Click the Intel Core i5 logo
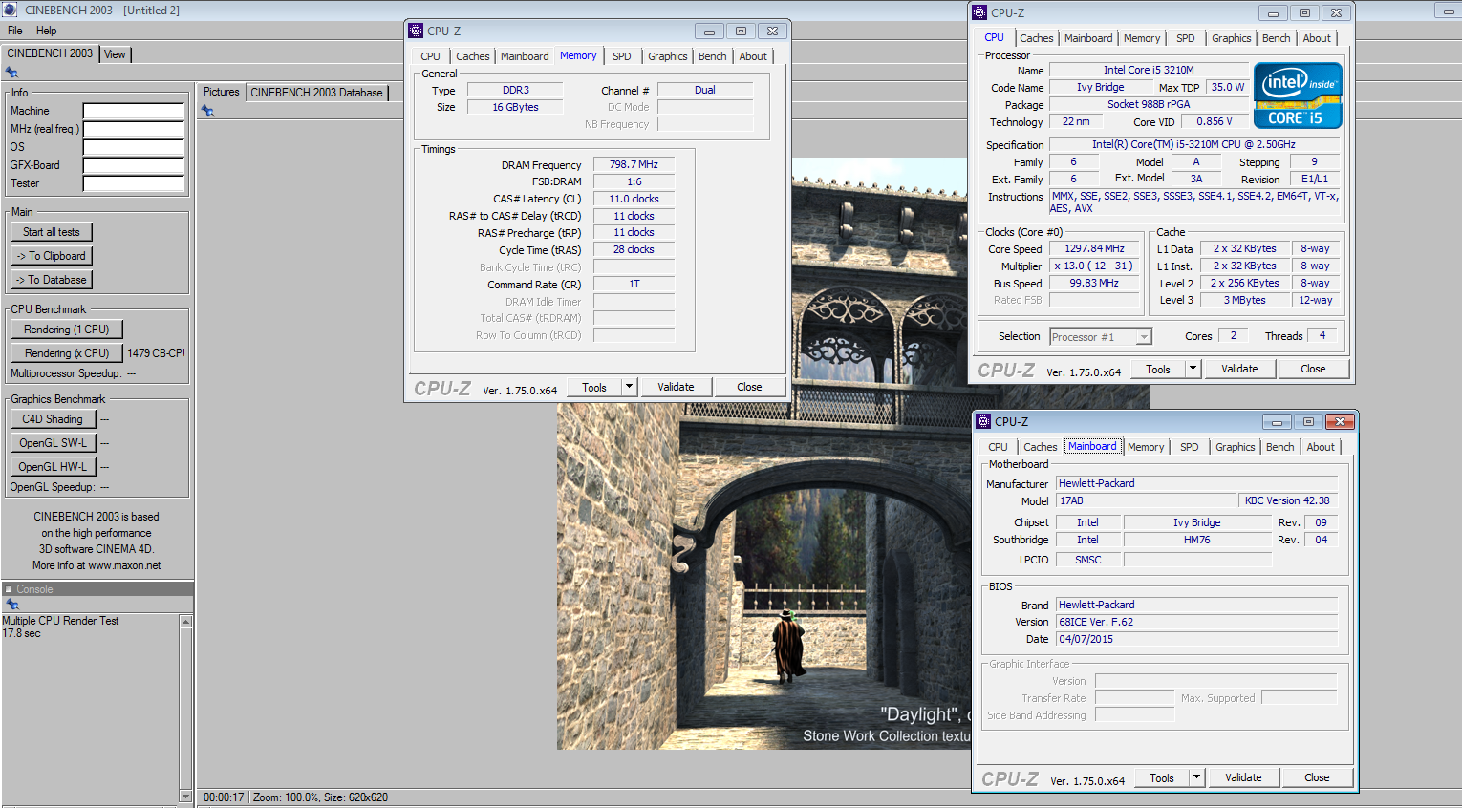 coord(1298,96)
